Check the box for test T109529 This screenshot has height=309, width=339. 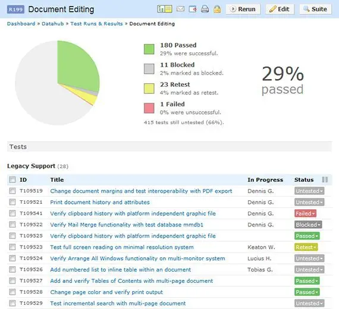tap(12, 303)
